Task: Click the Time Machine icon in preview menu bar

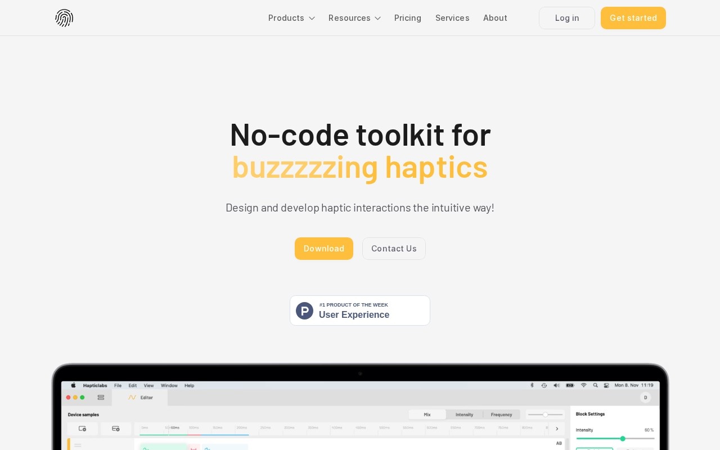Action: [x=544, y=385]
